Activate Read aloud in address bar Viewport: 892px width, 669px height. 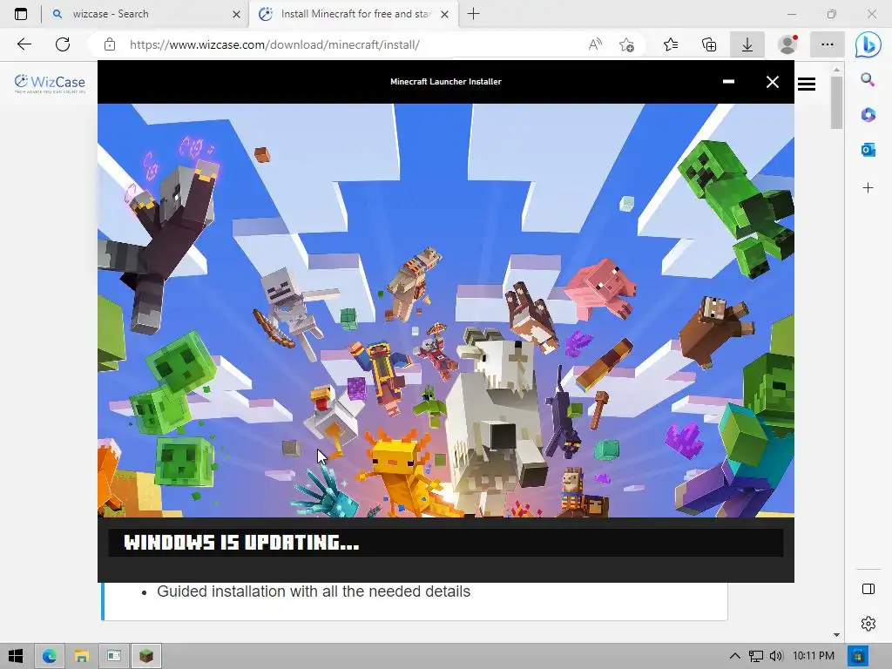[x=595, y=44]
